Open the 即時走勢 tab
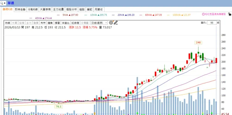The image size is (232, 115). coord(20,10)
